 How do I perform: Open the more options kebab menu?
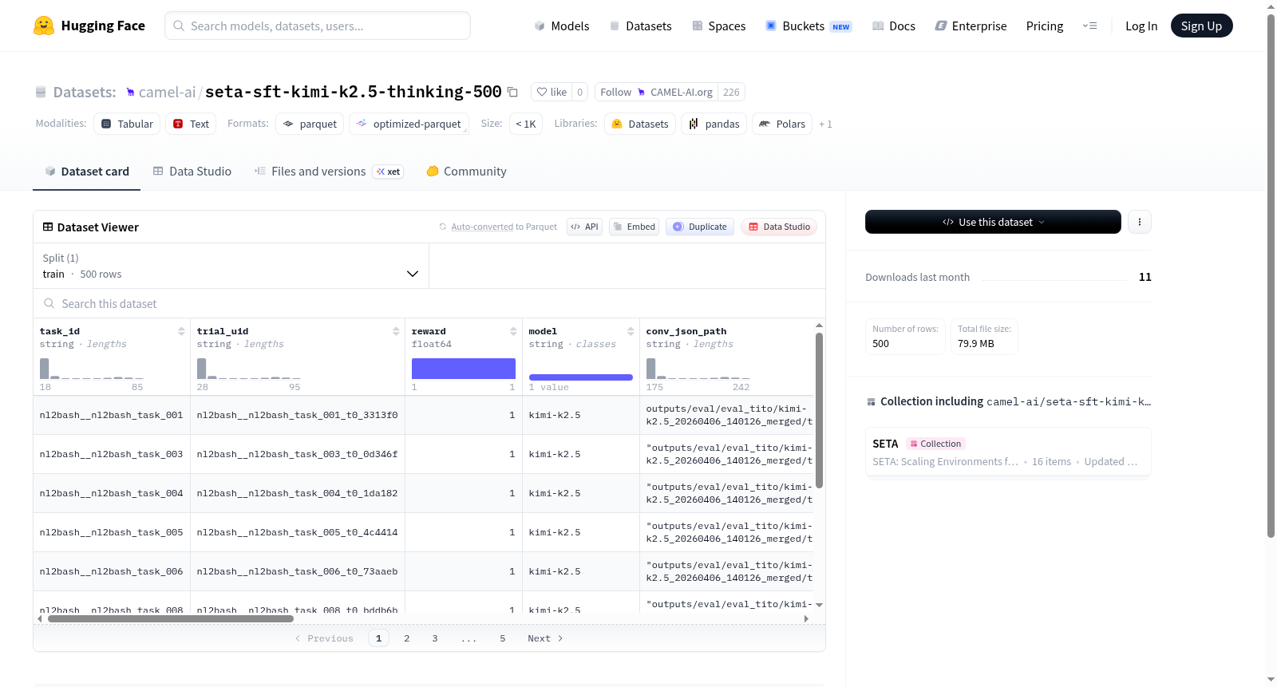[1140, 222]
